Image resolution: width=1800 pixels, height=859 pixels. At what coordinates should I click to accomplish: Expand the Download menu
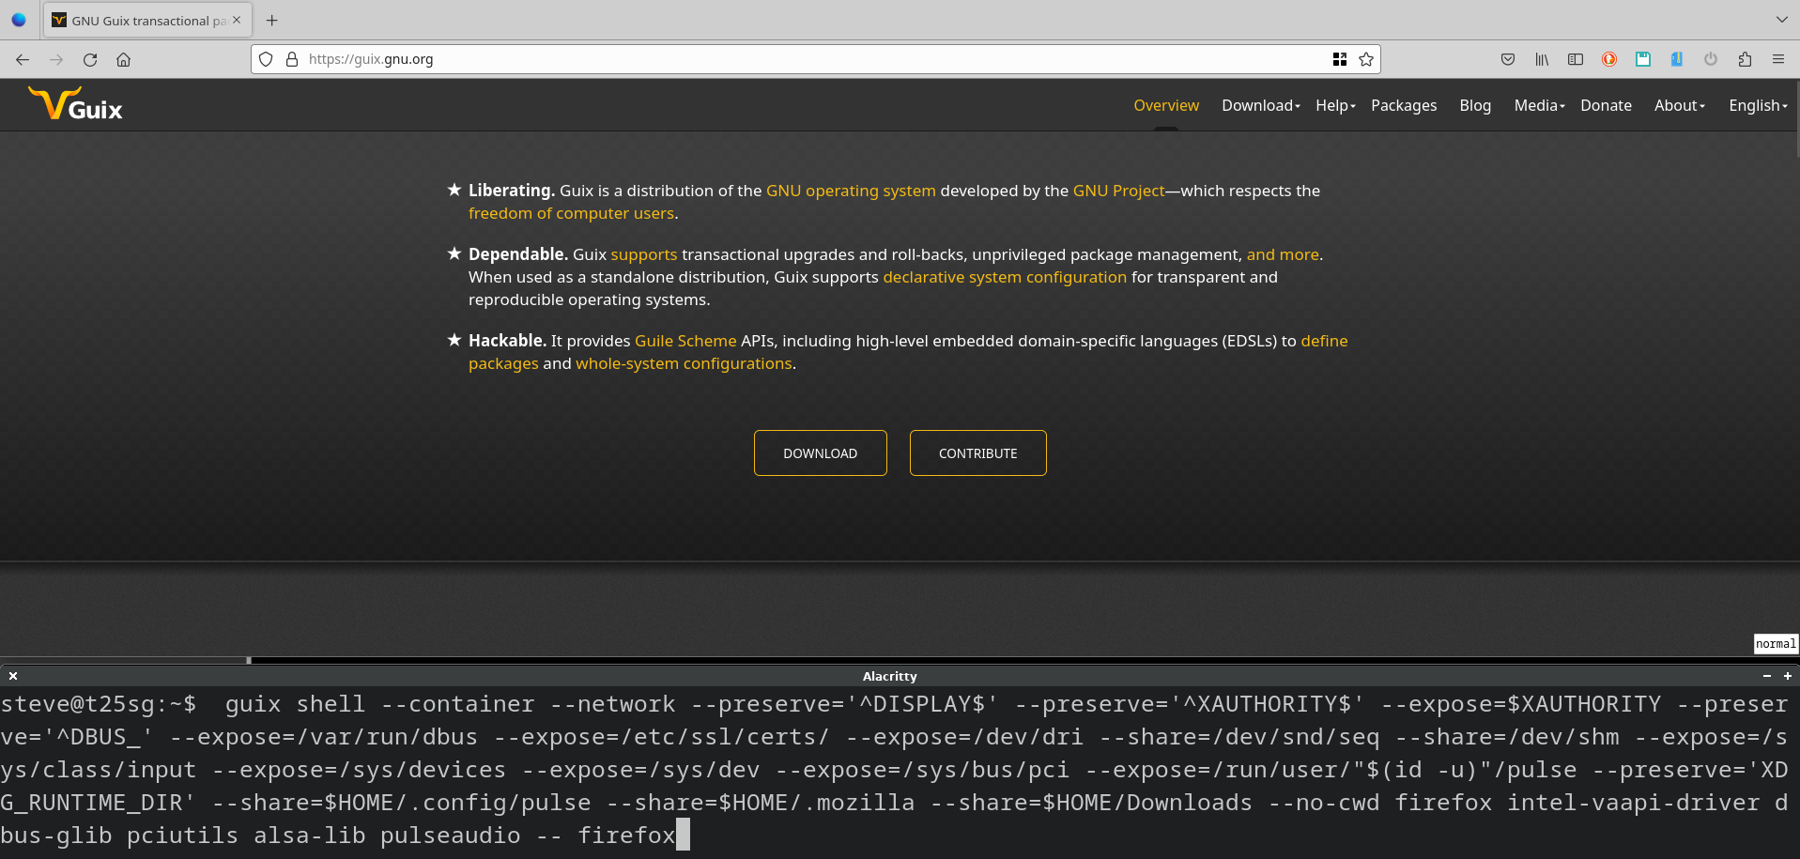(1261, 105)
